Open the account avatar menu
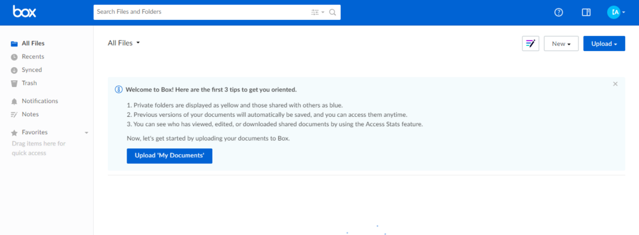 tap(616, 12)
